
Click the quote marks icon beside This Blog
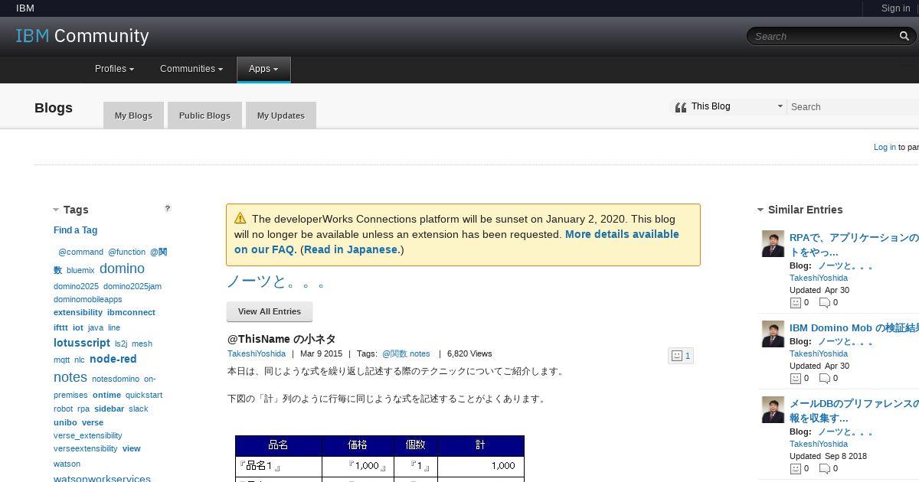click(x=680, y=107)
